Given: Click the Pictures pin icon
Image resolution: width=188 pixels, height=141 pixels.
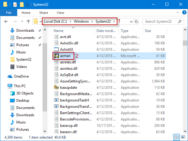Looking at the screenshot, I should [40, 45].
